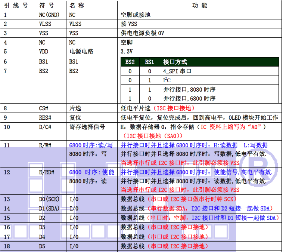The image size is (283, 252).
Task: Select the VLSS symbol cell
Action: [46, 24]
